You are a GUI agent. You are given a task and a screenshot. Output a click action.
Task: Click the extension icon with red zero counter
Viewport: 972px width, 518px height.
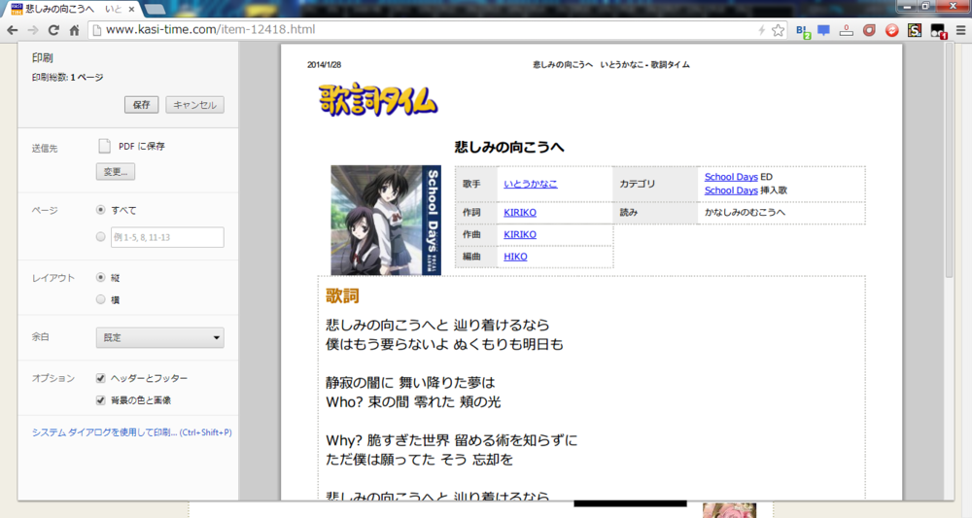(x=847, y=30)
